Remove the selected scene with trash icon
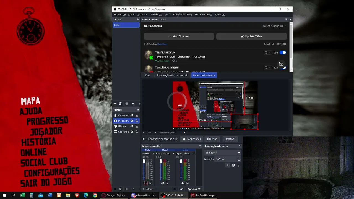The image size is (354, 199). click(120, 104)
